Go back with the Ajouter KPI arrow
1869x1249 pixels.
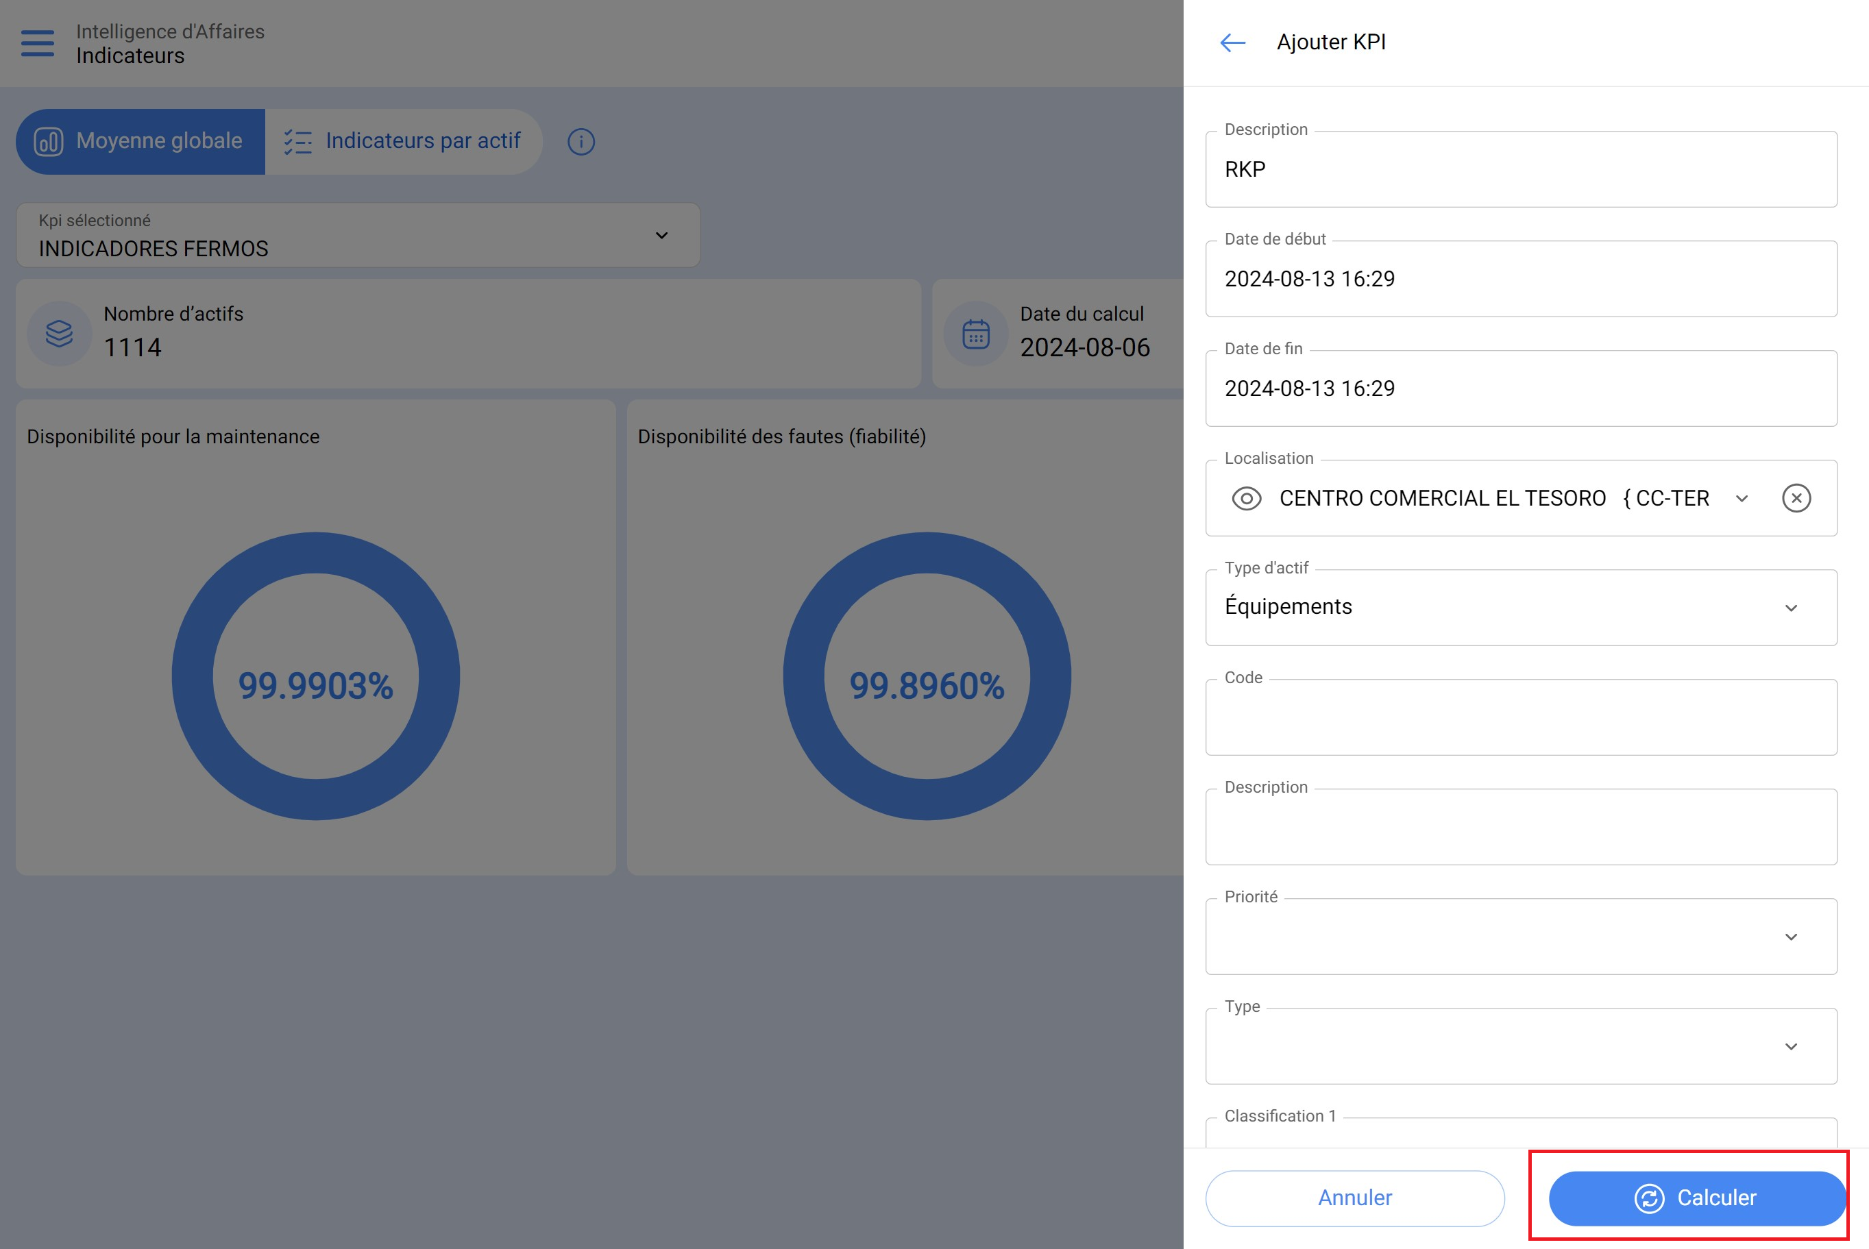click(1232, 42)
